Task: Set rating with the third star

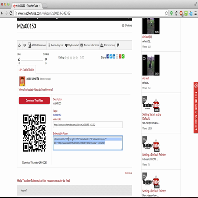Action: [71, 57]
